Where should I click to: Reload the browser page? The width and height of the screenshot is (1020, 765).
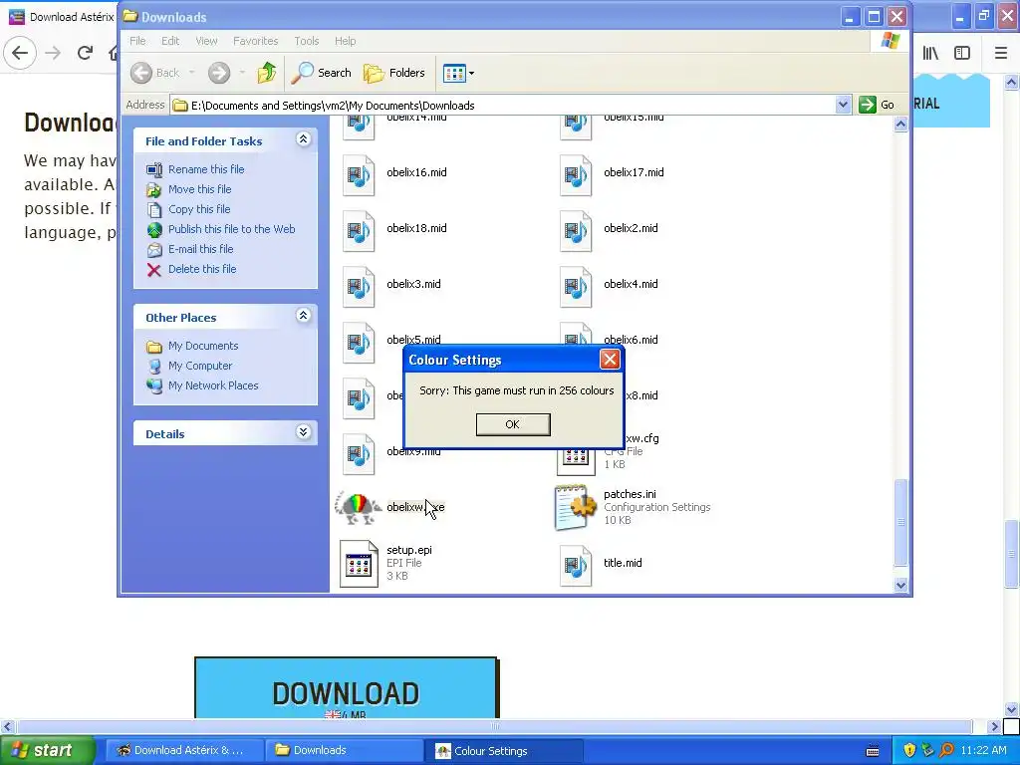click(x=85, y=53)
